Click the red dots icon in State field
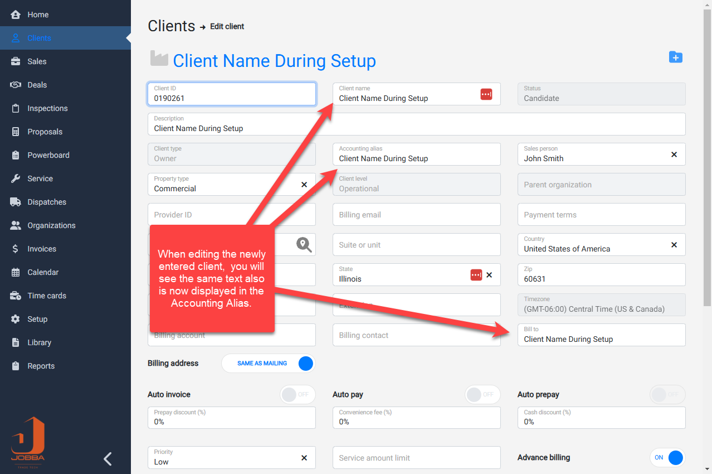 pyautogui.click(x=476, y=275)
